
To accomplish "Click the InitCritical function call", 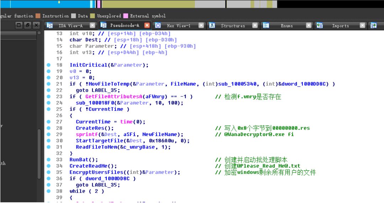I will [x=89, y=65].
